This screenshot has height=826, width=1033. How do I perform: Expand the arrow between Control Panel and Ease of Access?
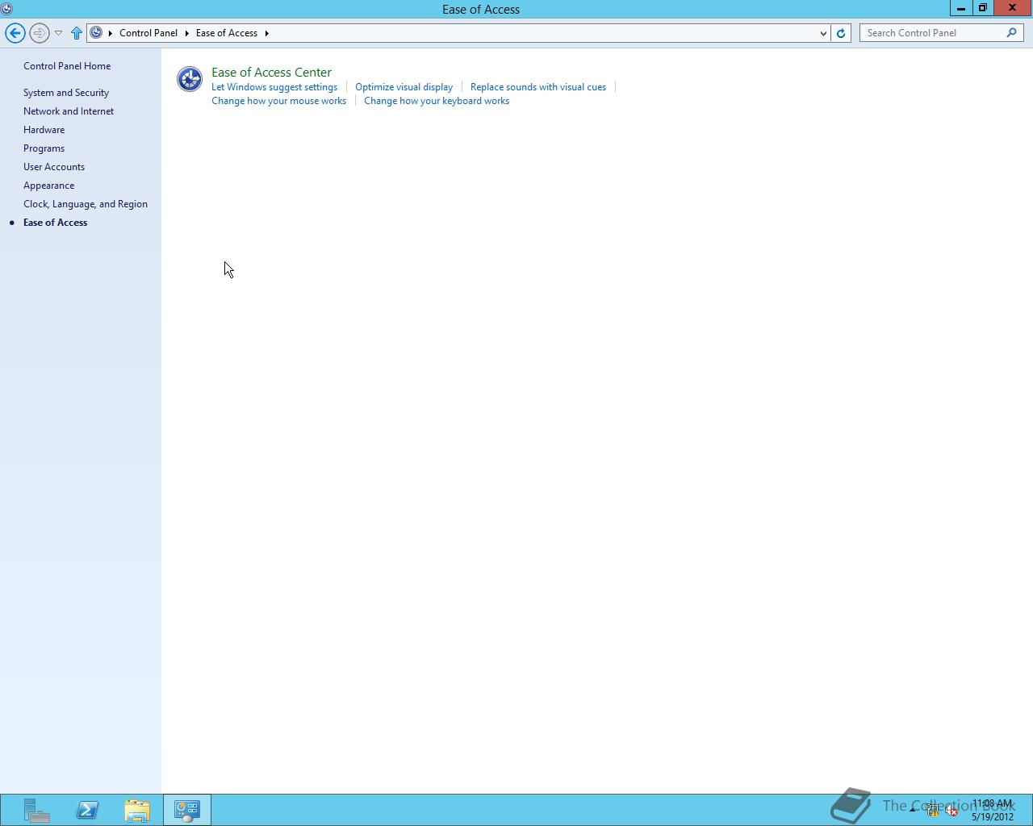tap(187, 33)
